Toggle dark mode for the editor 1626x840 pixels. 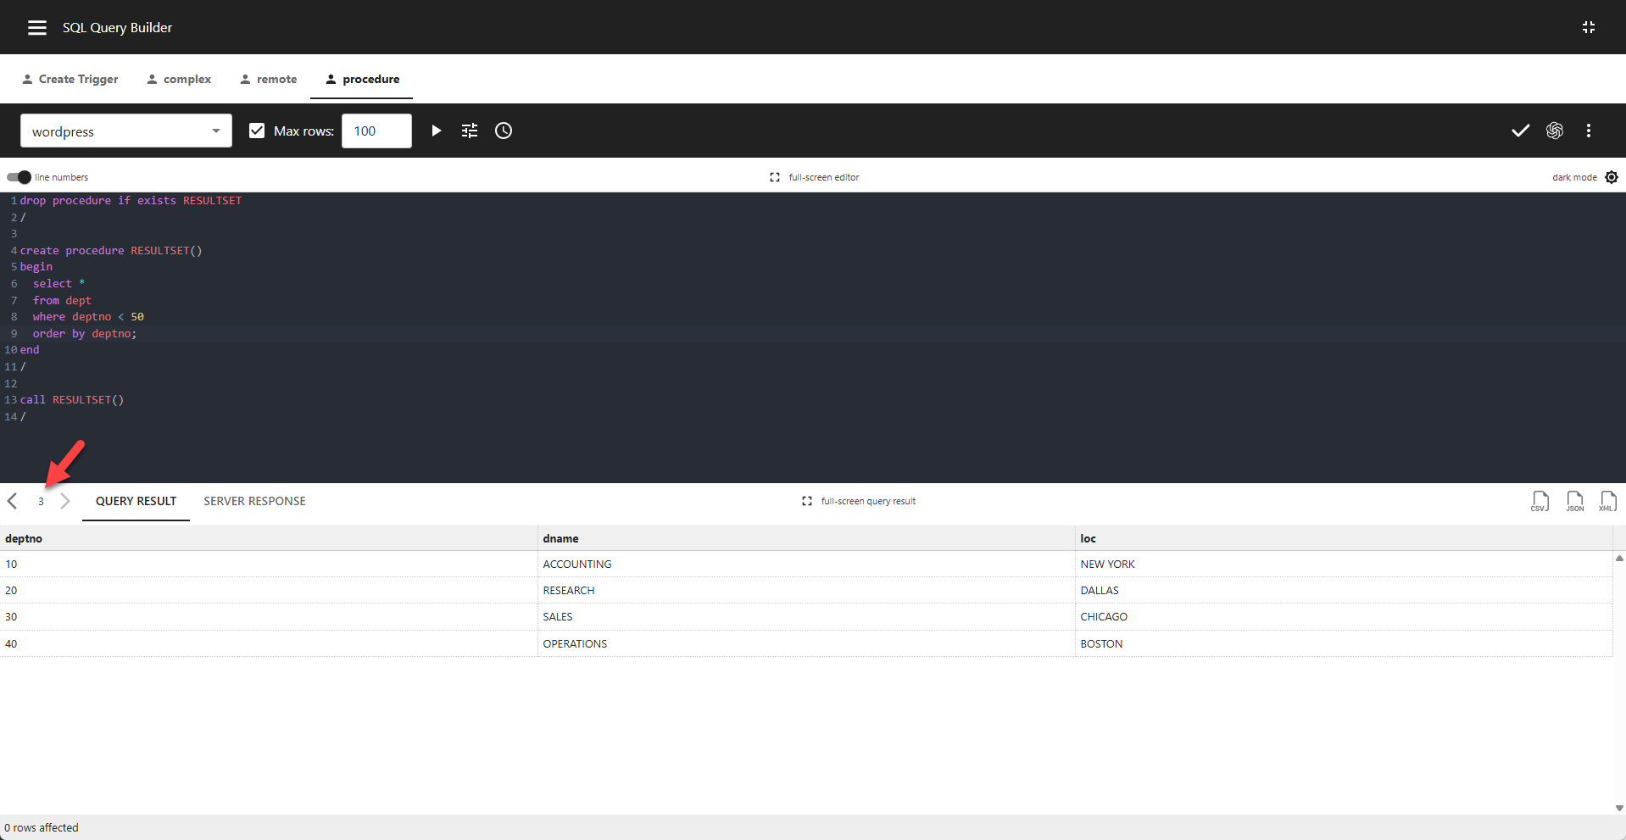1612,177
